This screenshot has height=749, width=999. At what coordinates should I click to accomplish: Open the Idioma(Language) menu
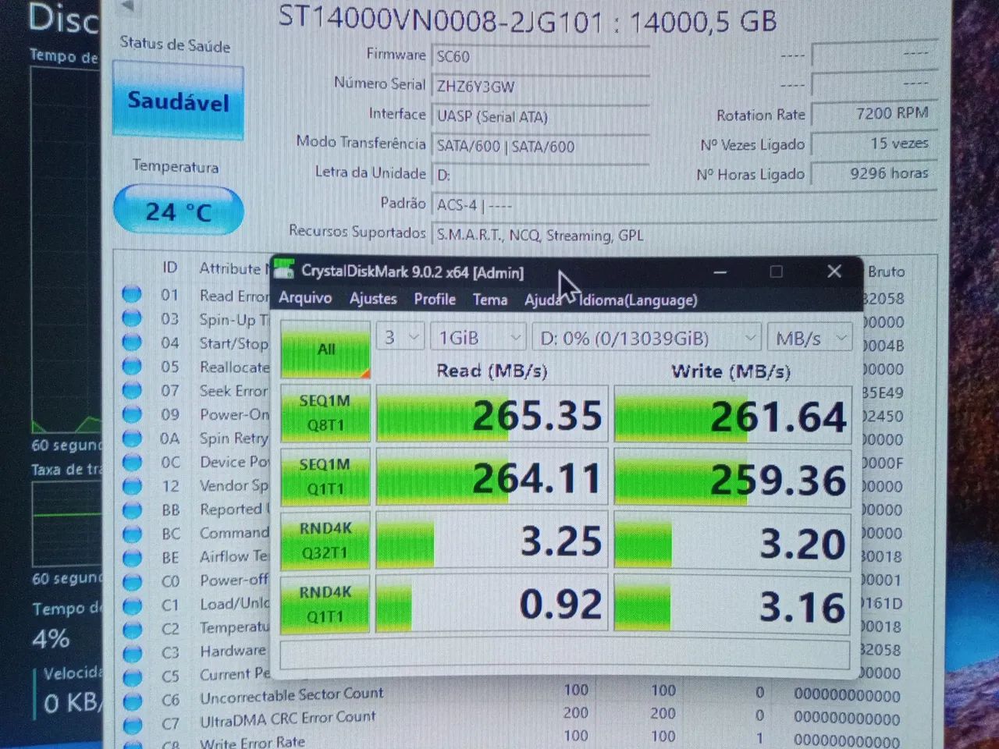[638, 300]
